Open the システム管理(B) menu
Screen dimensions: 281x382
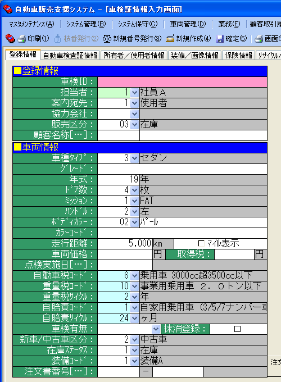(x=86, y=24)
